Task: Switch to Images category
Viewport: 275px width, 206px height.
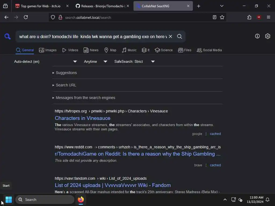Action: 48,50
